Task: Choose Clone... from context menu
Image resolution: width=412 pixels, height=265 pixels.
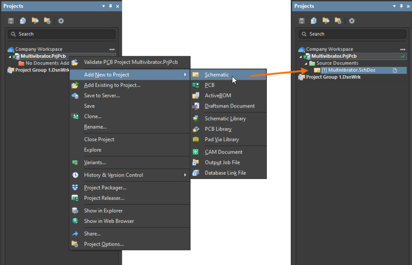Action: coord(130,116)
